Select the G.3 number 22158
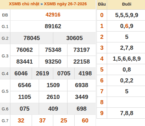The width and height of the screenshot is (145, 126). [82, 62]
